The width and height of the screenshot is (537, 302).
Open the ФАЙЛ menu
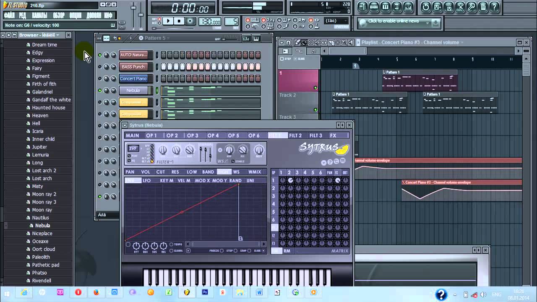tap(9, 16)
